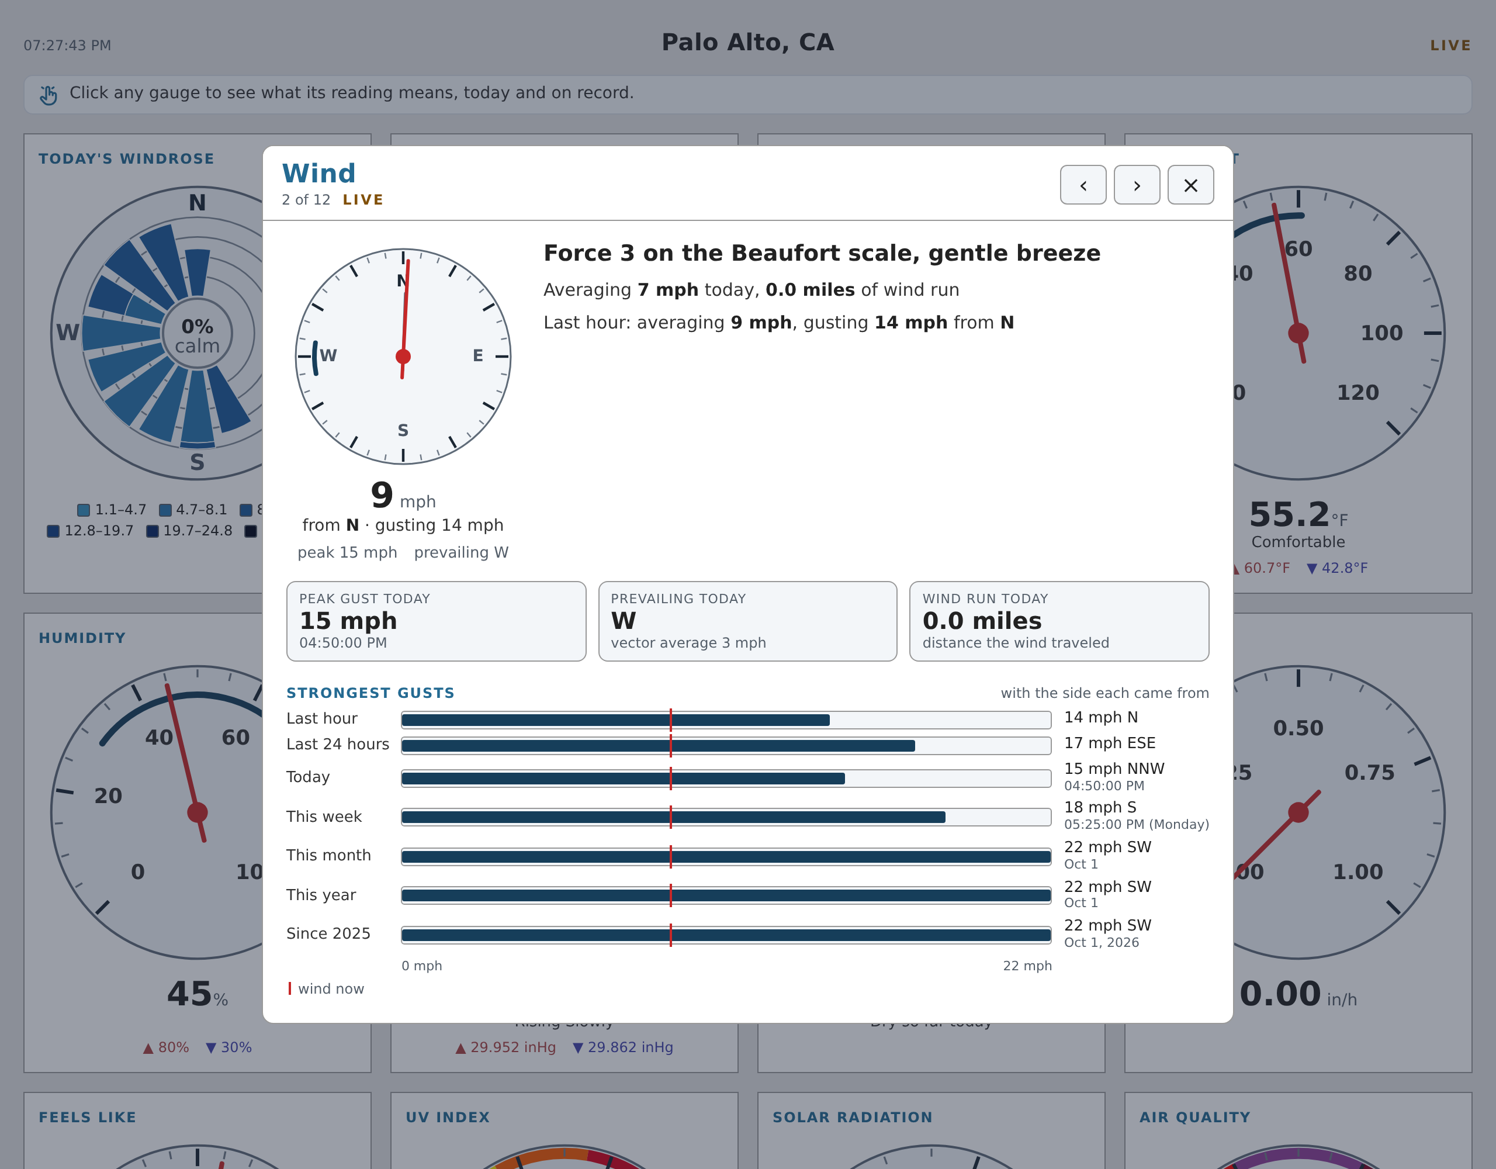Go to previous gauge in Wind dialog
This screenshot has width=1496, height=1169.
[x=1083, y=185]
